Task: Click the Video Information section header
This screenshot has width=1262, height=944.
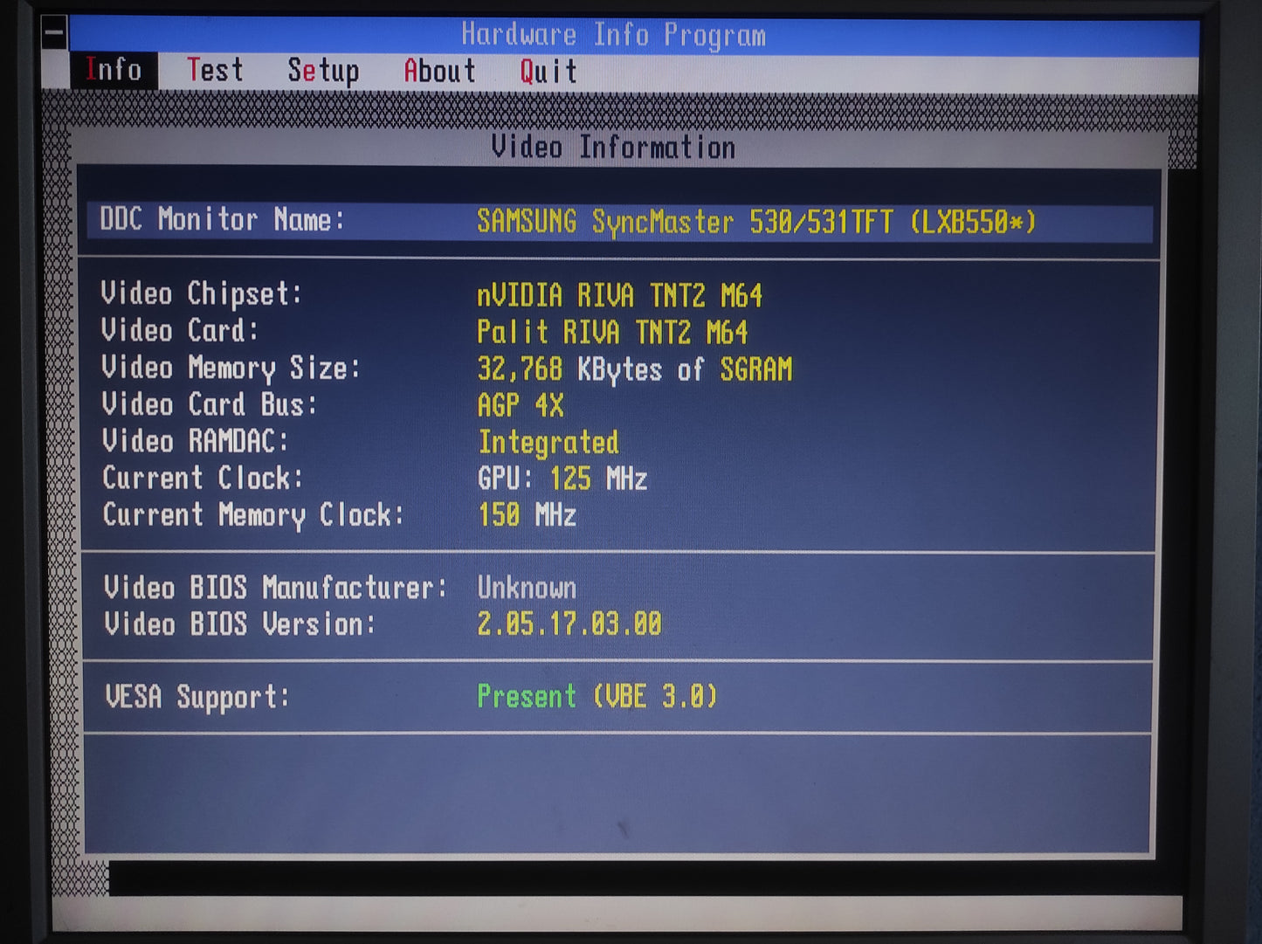Action: [x=613, y=148]
